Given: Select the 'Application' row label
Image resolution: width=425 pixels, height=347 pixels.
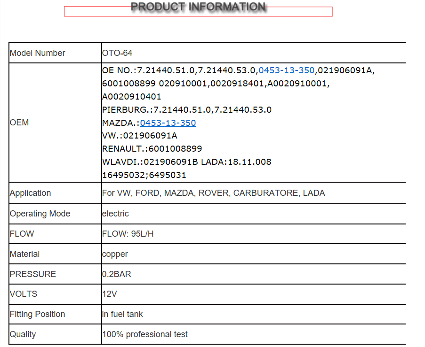Looking at the screenshot, I should tap(30, 193).
